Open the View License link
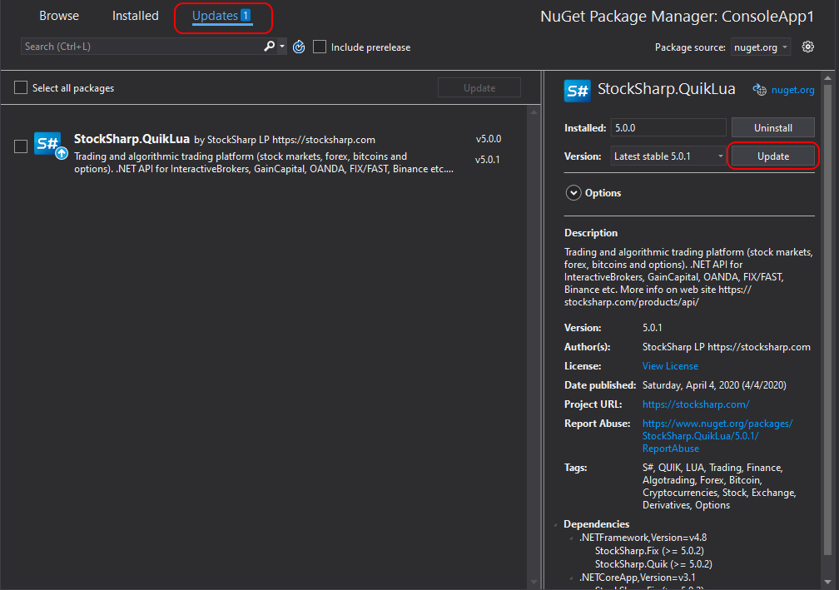Image resolution: width=839 pixels, height=590 pixels. pos(670,366)
